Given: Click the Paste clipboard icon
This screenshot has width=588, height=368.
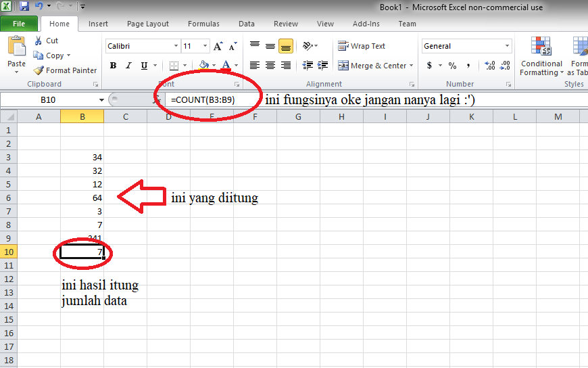Looking at the screenshot, I should click(16, 47).
